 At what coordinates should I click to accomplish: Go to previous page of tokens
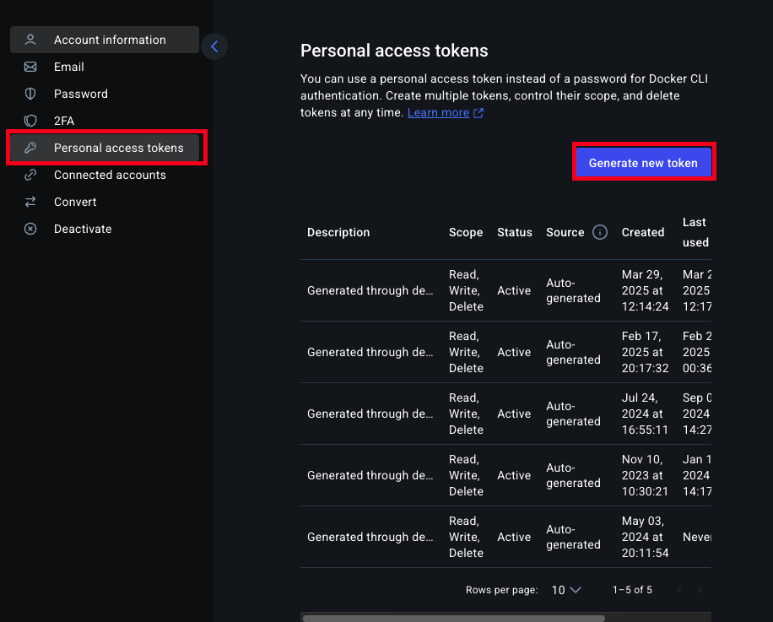pos(678,590)
